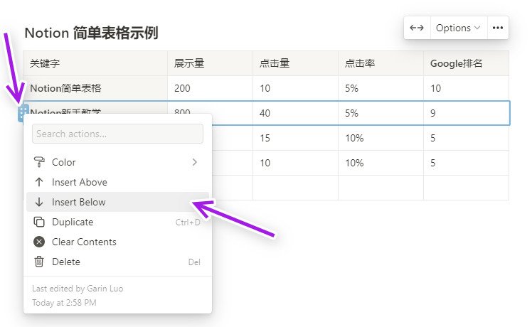
Task: Click the 5% cell in Notion简单表格 row
Action: coord(381,88)
